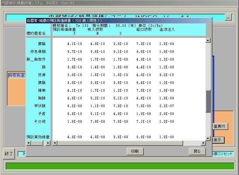
Task: Click the partially hidden 算実行 button
Action: pyautogui.click(x=220, y=126)
